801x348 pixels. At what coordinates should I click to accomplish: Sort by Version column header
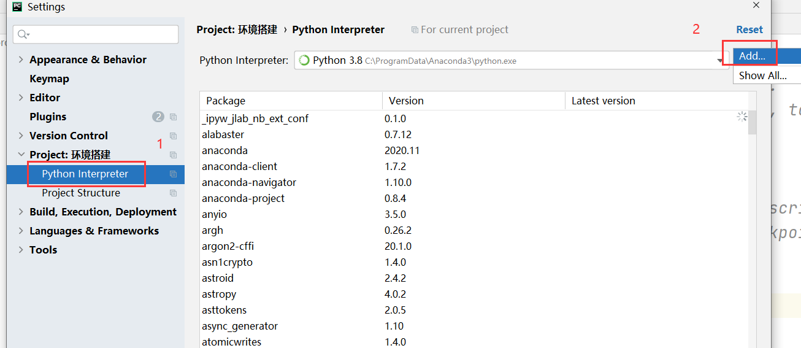pyautogui.click(x=473, y=101)
